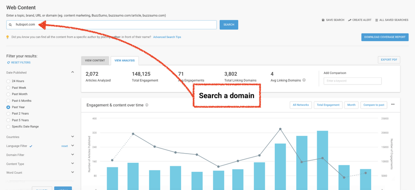This screenshot has width=415, height=190.
Task: Click the magnifier icon in search field
Action: tap(11, 25)
